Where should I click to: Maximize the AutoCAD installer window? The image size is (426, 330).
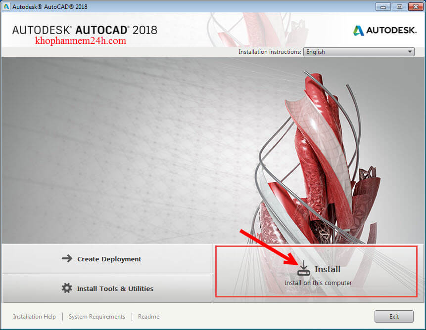pyautogui.click(x=399, y=6)
